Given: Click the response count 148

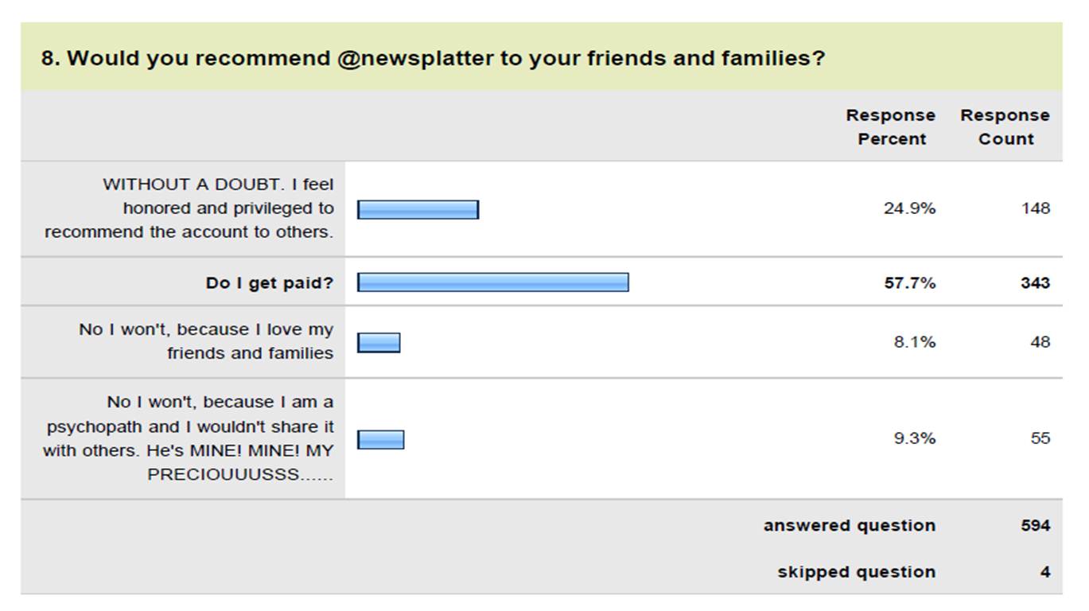Looking at the screenshot, I should pos(1036,208).
